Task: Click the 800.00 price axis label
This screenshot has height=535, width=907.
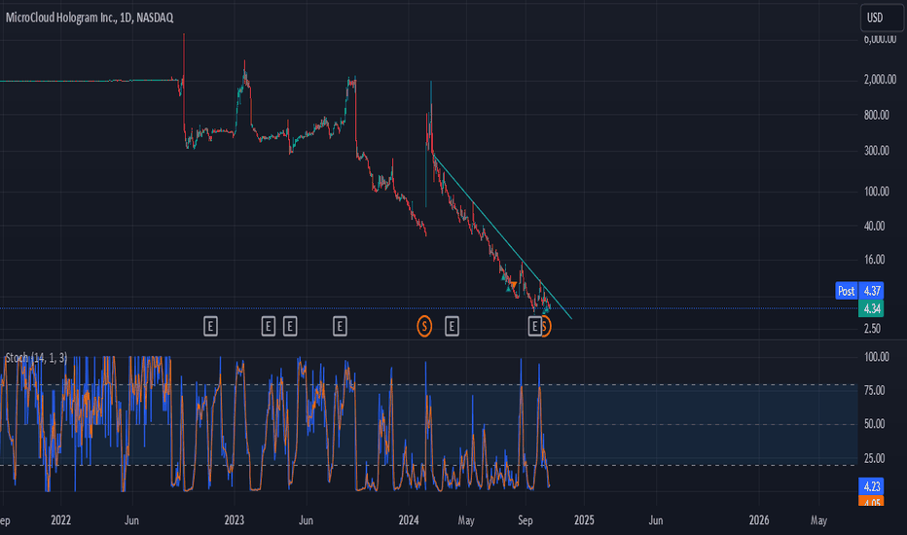Action: (876, 115)
